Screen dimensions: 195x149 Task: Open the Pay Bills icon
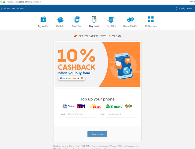coord(111,20)
